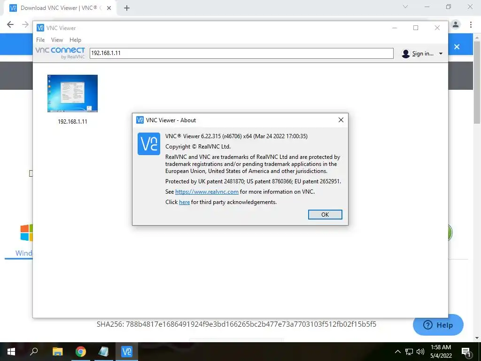Open the volume control in tray
481x361 pixels.
[420, 352]
